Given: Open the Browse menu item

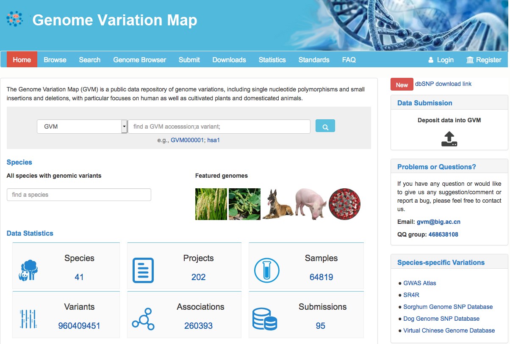Looking at the screenshot, I should pyautogui.click(x=55, y=60).
